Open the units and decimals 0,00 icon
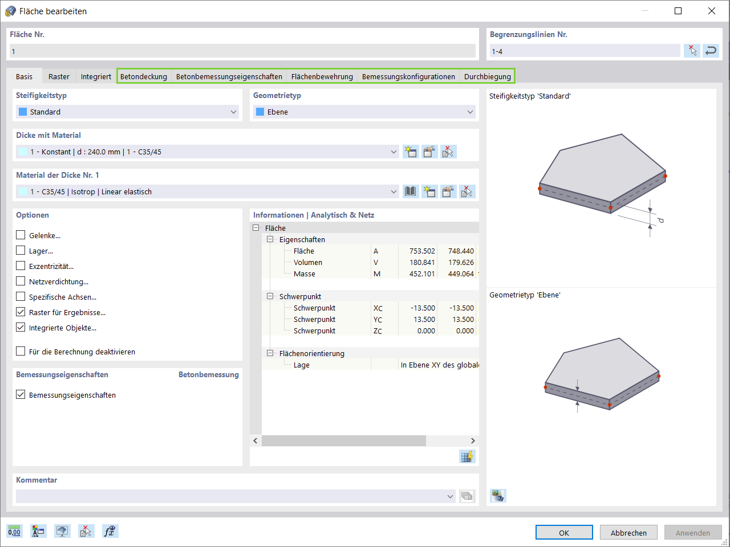The image size is (730, 547). (x=14, y=531)
